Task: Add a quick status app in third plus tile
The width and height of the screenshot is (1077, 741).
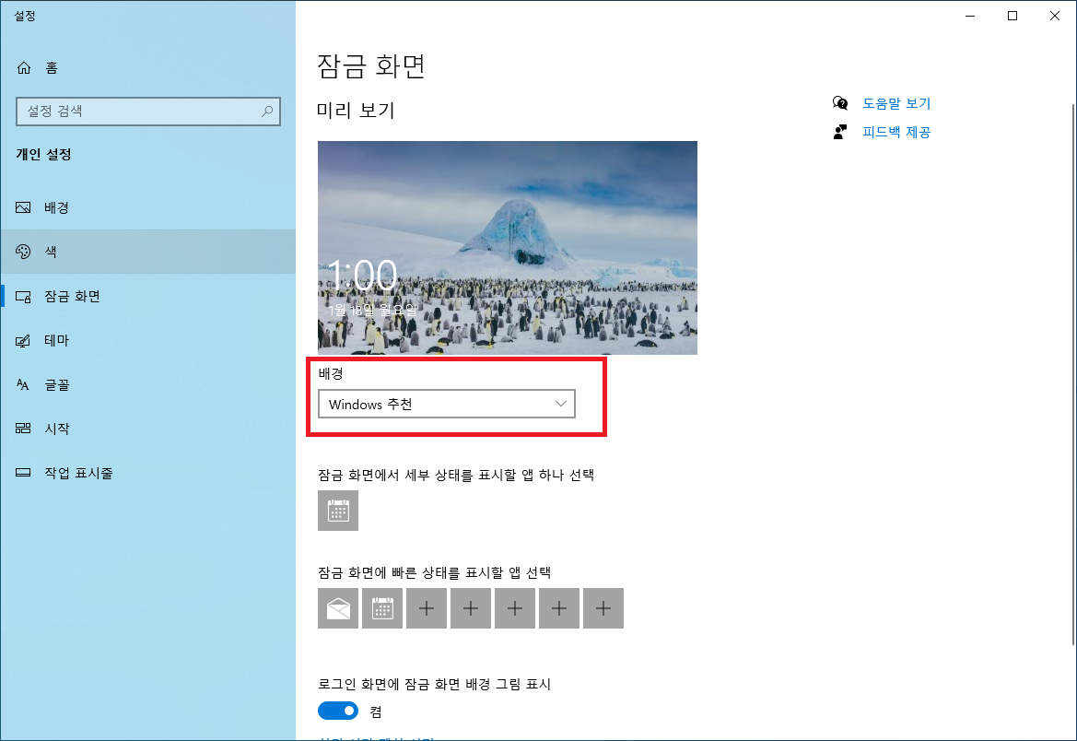Action: 515,608
